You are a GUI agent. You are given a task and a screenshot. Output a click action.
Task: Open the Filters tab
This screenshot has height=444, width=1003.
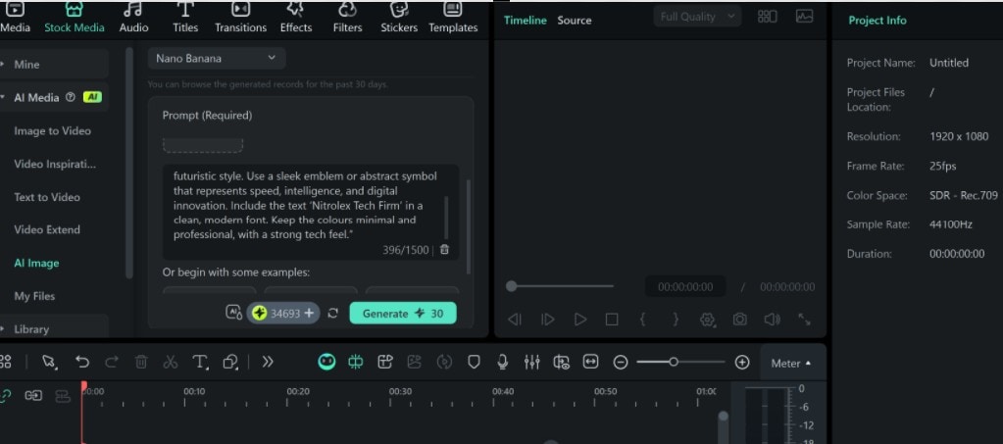347,18
